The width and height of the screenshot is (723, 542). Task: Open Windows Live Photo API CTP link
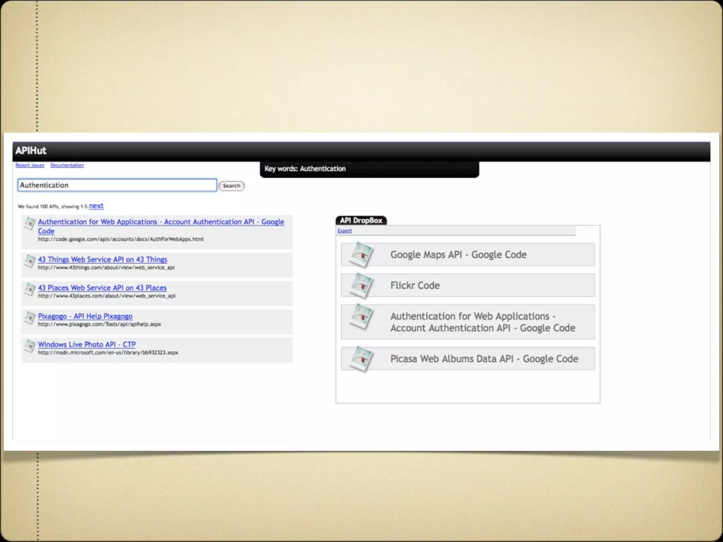tap(86, 344)
